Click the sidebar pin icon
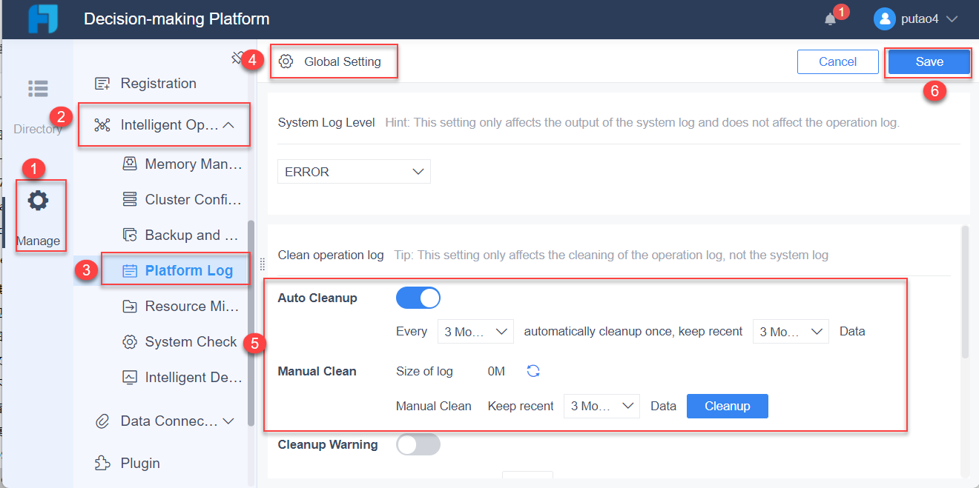979x488 pixels. 237,58
